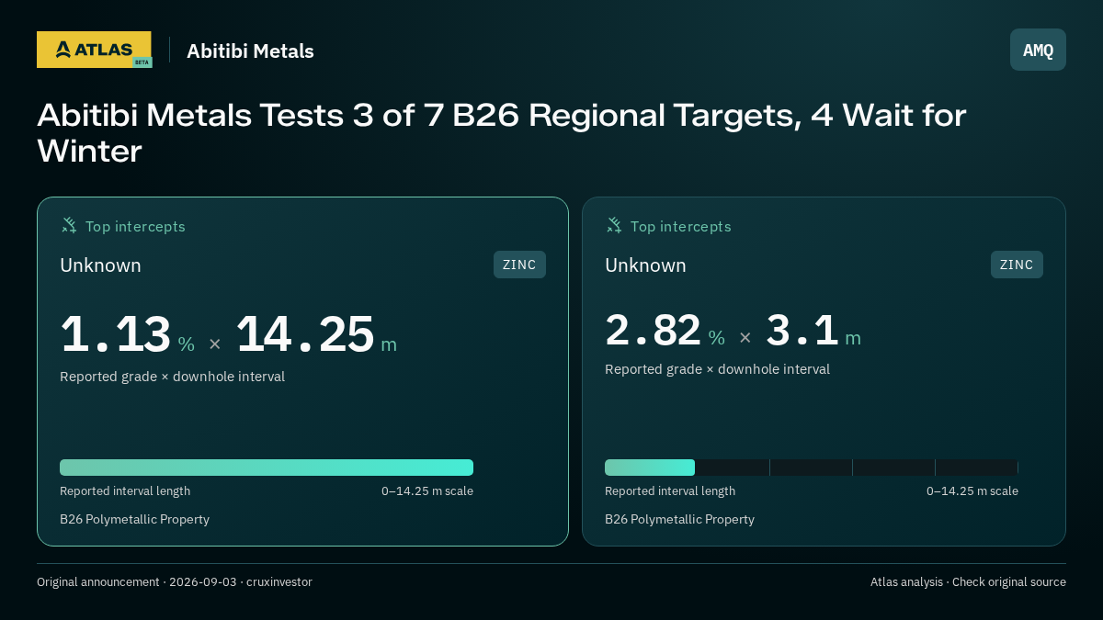Click the original announcement cruxinvestor footer
Image resolution: width=1103 pixels, height=620 pixels.
175,582
